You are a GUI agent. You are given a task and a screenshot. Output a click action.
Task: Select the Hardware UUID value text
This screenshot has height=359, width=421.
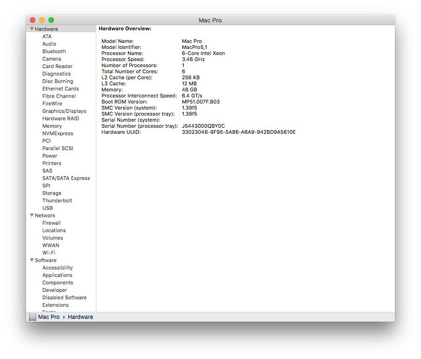click(x=239, y=132)
